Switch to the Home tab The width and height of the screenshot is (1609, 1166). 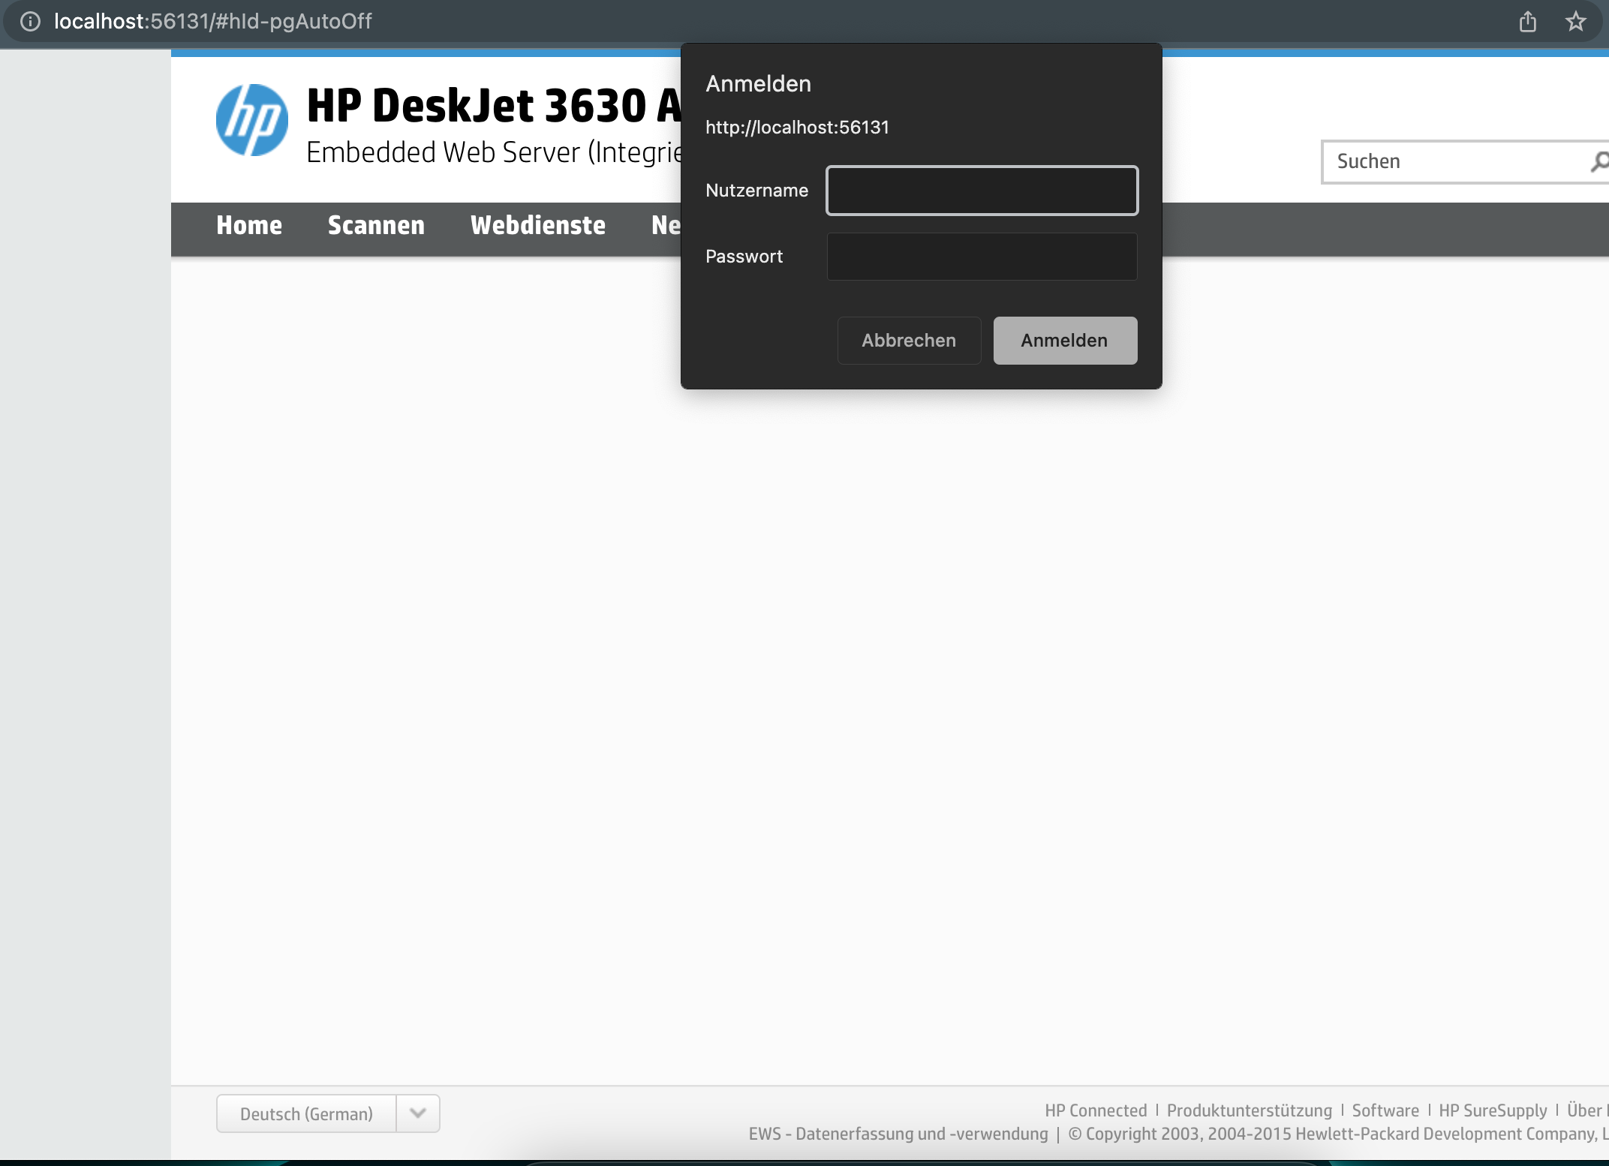[x=249, y=225]
